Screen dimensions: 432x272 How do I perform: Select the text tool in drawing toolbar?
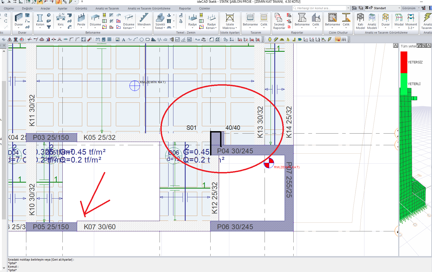point(123,40)
